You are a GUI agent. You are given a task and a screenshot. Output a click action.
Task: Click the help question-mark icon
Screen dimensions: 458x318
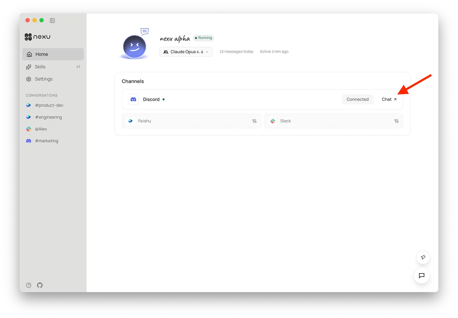[x=28, y=285]
